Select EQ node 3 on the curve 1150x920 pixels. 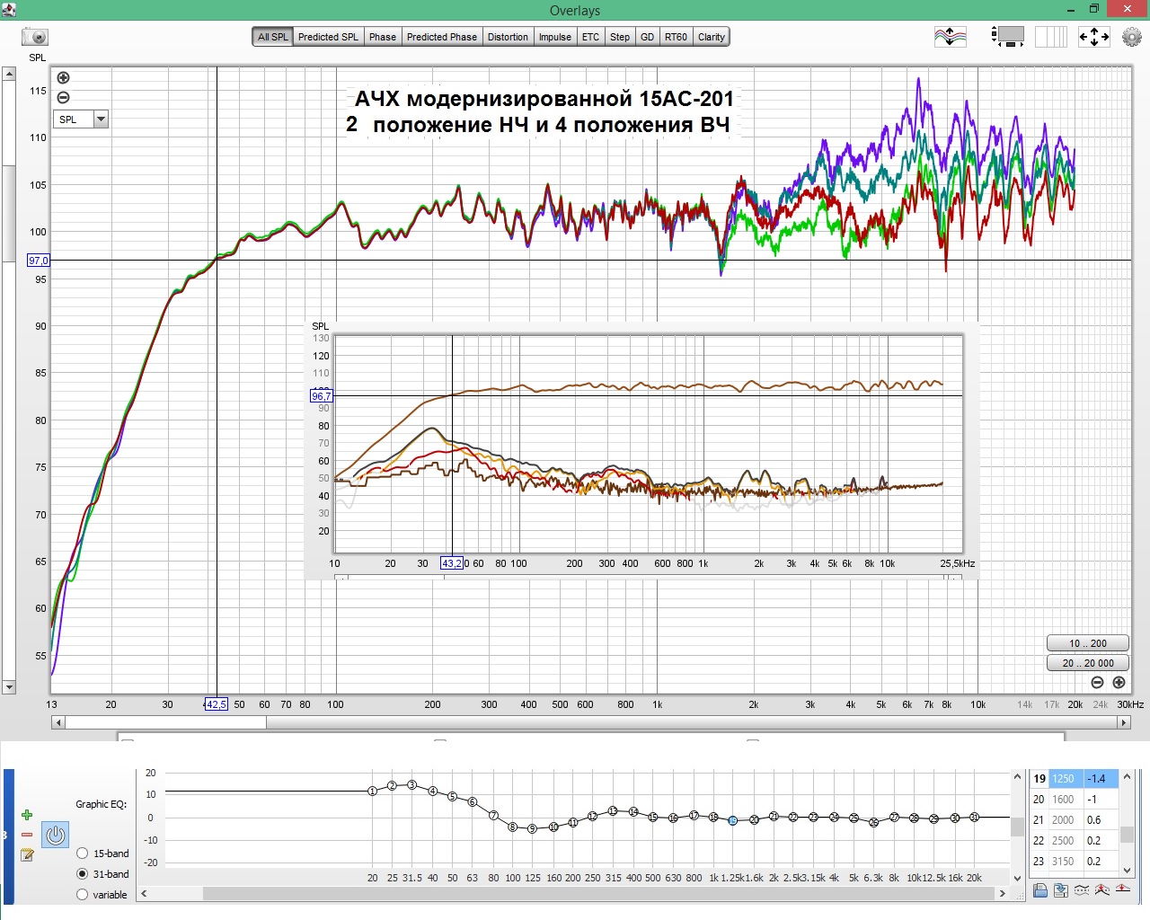(412, 785)
